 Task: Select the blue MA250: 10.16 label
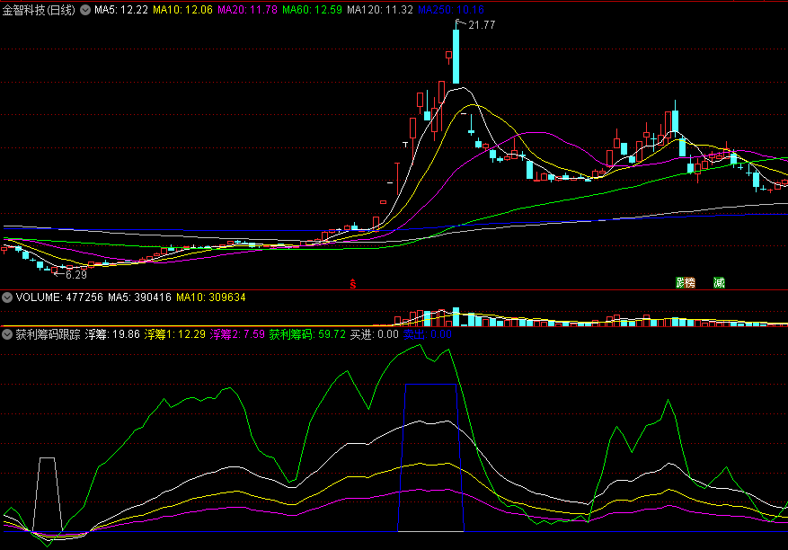(x=451, y=10)
